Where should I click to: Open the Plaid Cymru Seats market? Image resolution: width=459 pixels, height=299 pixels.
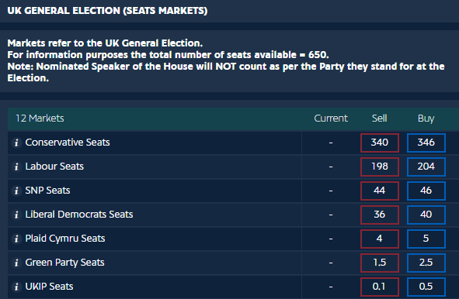point(65,239)
